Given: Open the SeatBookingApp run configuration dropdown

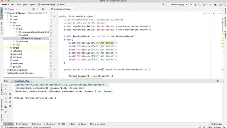Looking at the screenshot, I should (x=178, y=5).
